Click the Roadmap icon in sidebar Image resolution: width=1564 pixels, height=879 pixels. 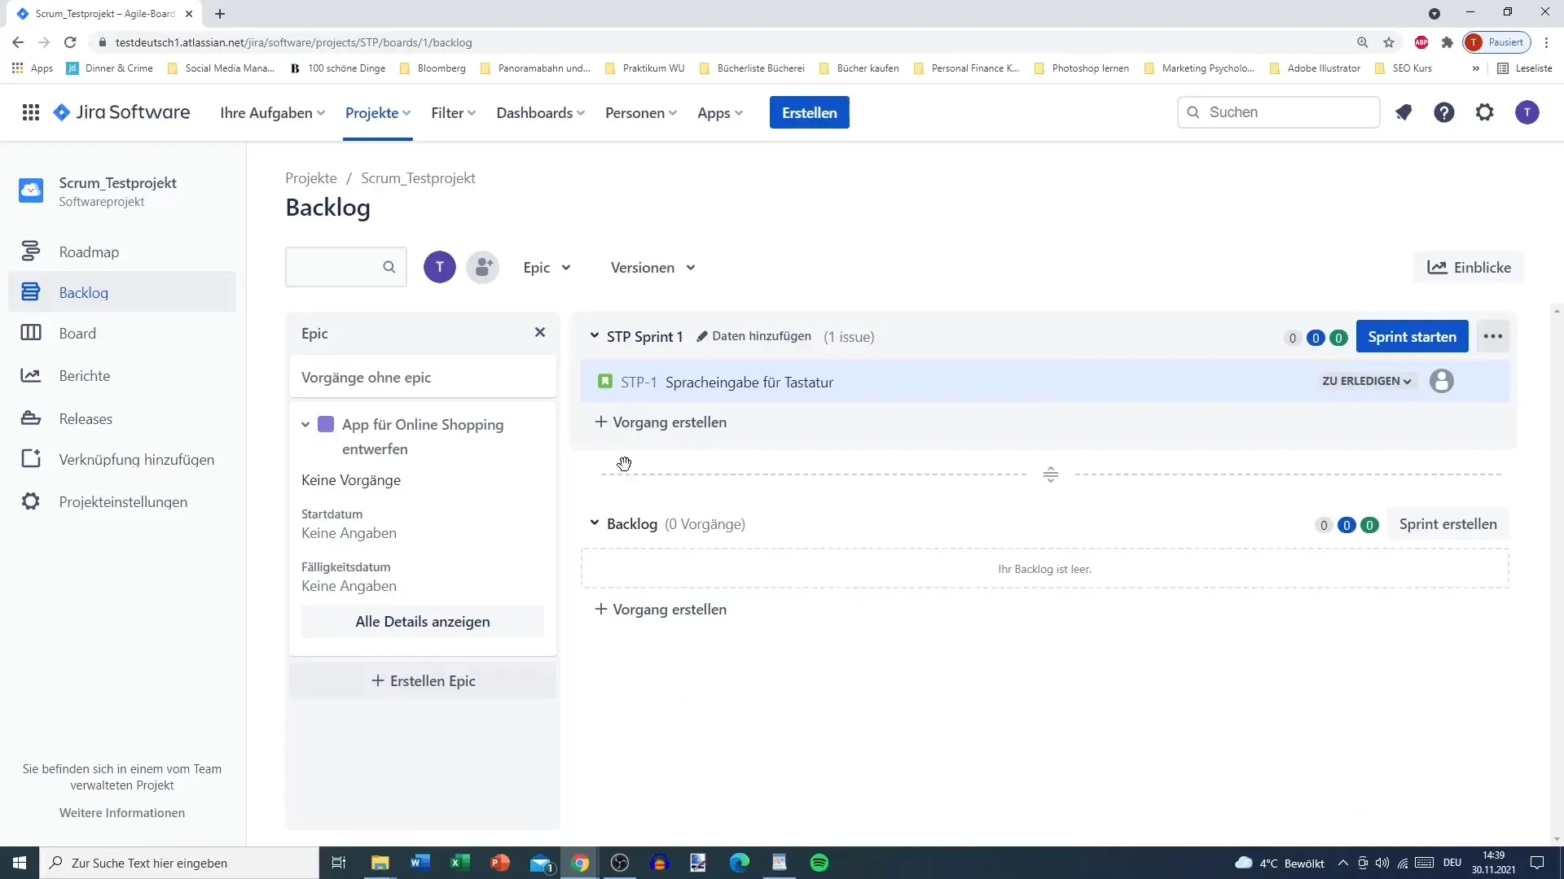pyautogui.click(x=29, y=250)
